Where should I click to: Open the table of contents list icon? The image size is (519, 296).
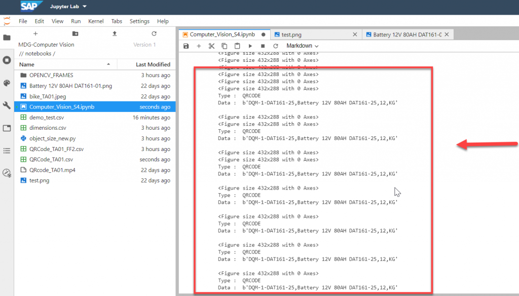coord(7,151)
